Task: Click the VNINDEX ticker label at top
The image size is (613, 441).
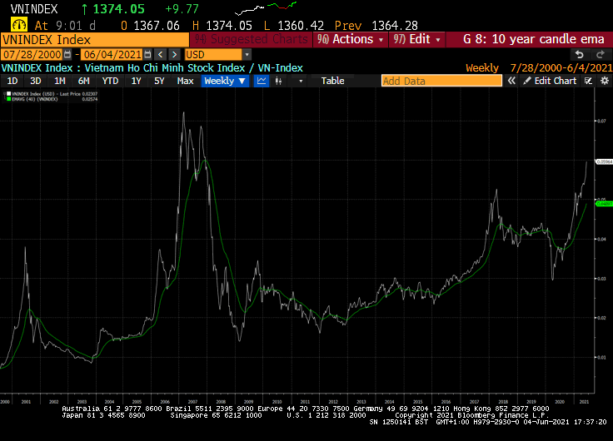Action: pos(34,8)
